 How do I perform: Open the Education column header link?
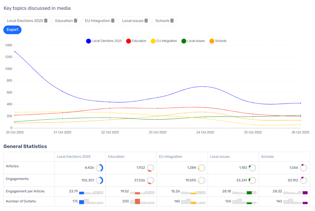pyautogui.click(x=116, y=157)
